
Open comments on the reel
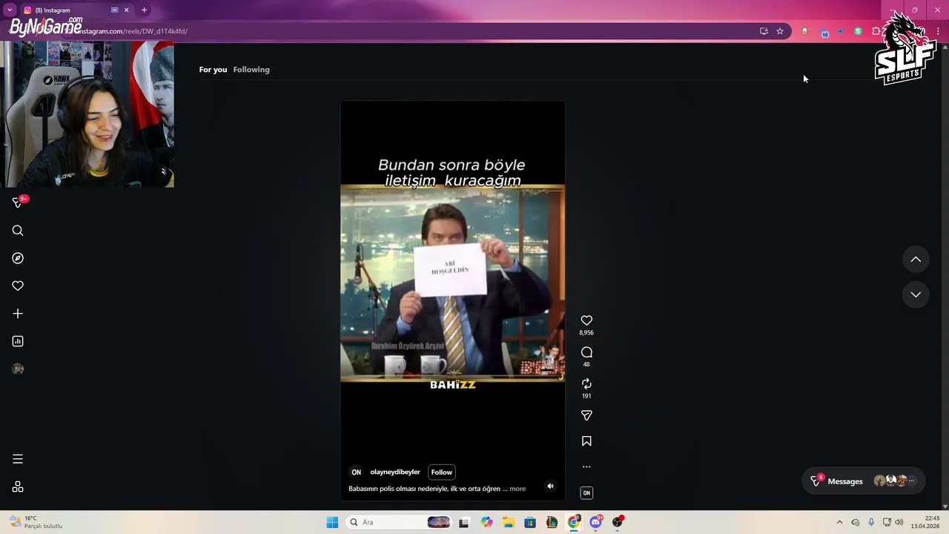586,352
